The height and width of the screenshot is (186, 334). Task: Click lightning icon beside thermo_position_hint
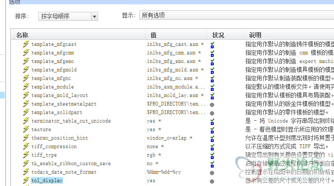tap(26, 138)
